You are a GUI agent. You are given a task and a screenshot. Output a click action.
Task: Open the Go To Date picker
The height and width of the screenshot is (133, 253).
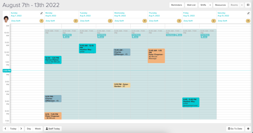coord(235,129)
